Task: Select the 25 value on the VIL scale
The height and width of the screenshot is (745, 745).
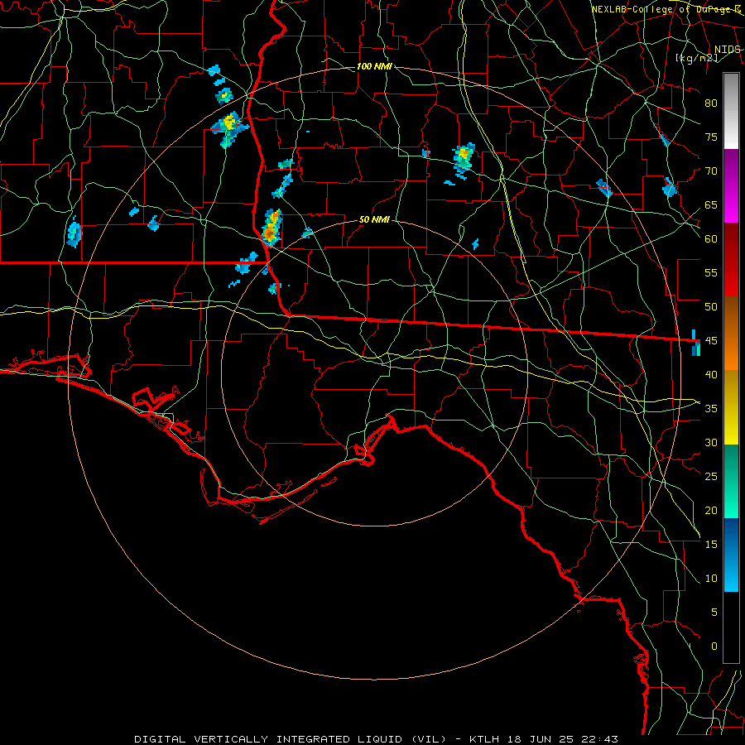Action: (x=711, y=476)
